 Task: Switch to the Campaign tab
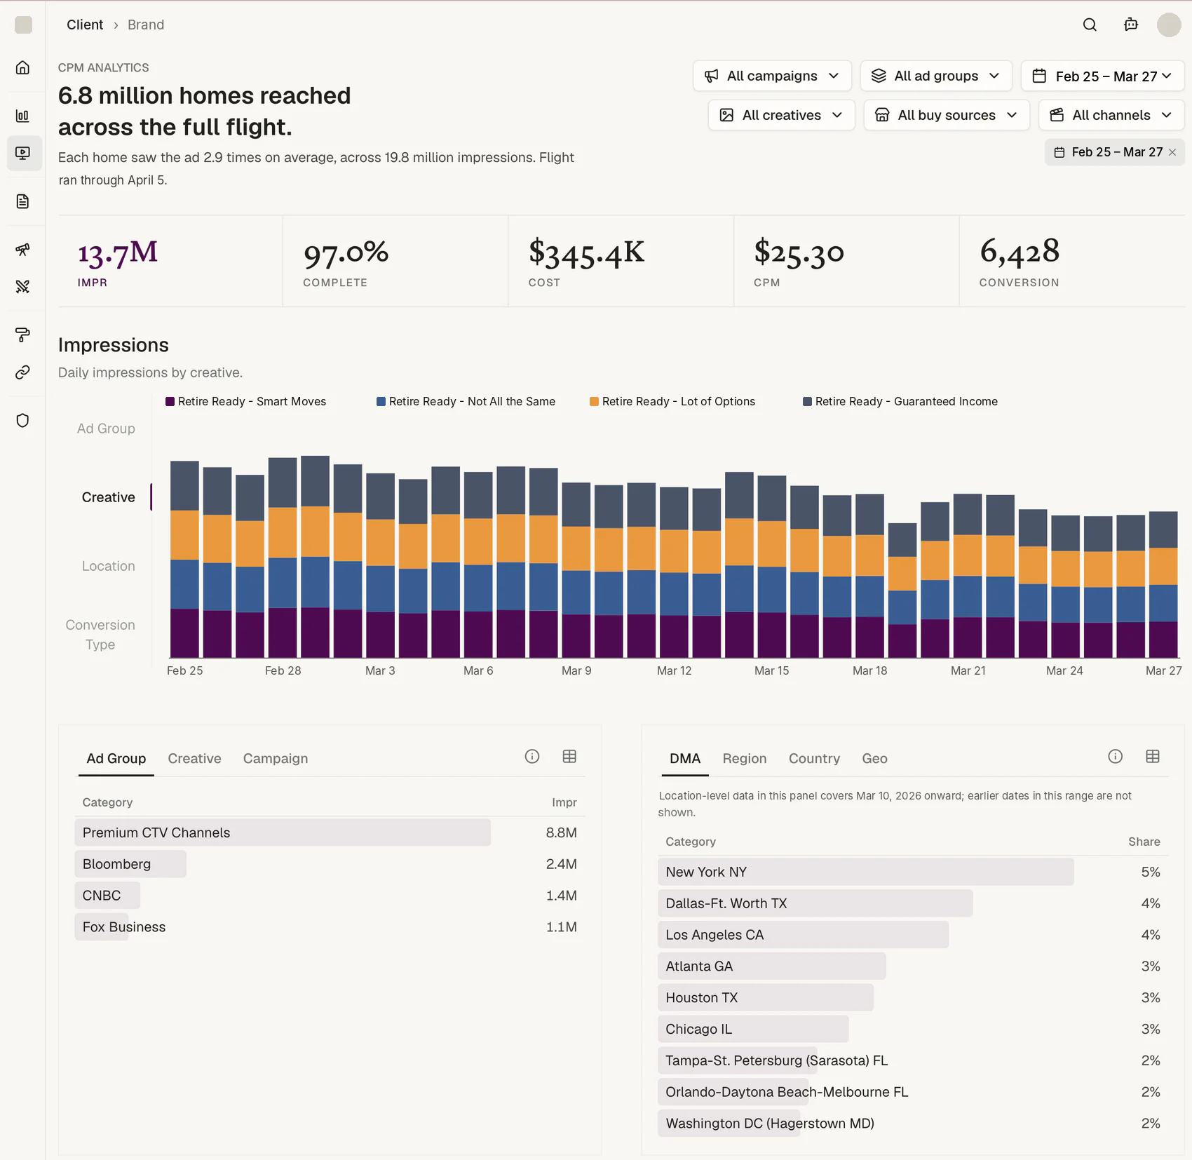[x=276, y=758]
